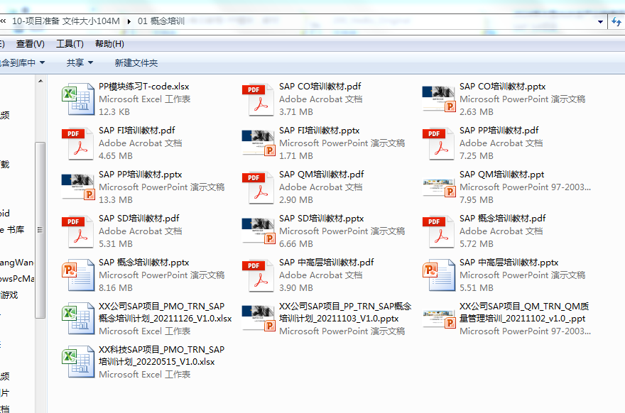
Task: Click the 01 概念培训 breadcrumb segment
Action: pos(161,21)
